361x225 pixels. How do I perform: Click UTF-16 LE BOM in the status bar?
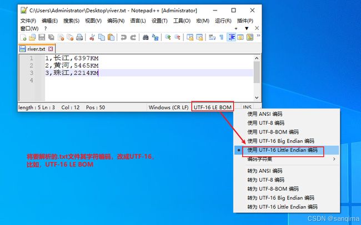point(213,107)
